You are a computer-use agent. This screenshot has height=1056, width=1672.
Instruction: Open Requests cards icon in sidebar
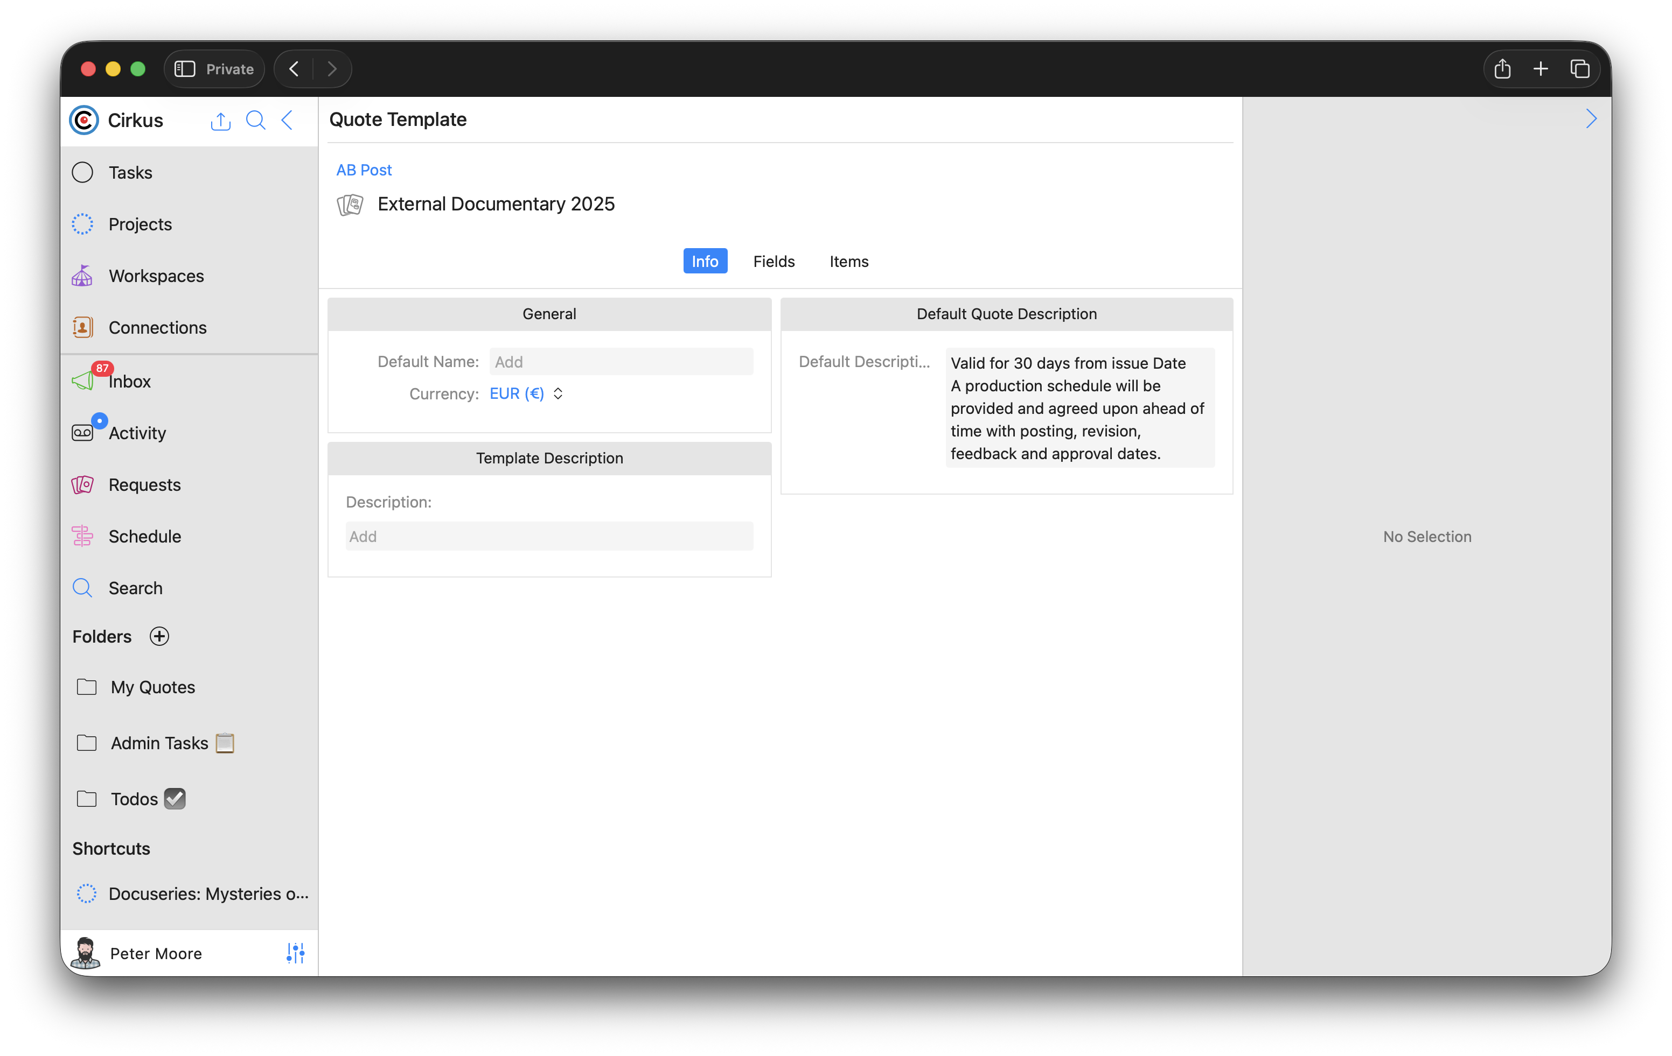coord(82,484)
